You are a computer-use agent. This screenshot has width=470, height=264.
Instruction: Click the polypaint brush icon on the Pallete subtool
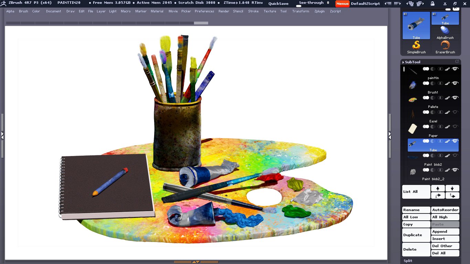point(447,98)
